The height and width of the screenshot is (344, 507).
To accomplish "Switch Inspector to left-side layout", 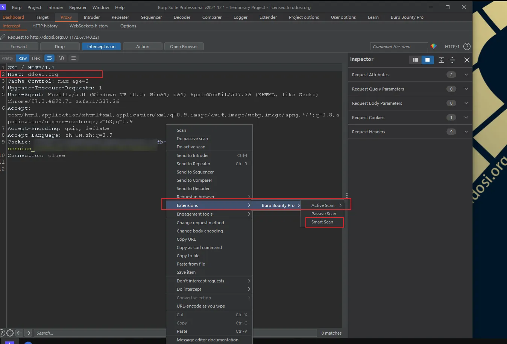I will point(415,60).
